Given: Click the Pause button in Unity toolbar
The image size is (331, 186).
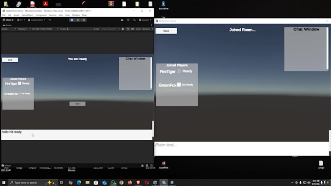Looking at the screenshot, I should click(x=78, y=20).
